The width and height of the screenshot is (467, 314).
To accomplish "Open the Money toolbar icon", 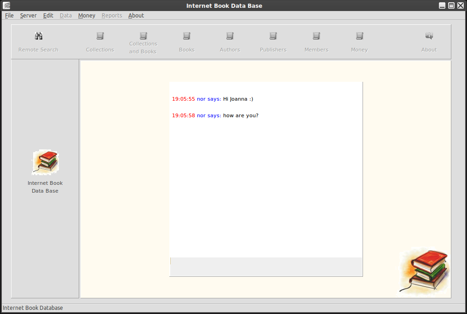I will [x=359, y=36].
